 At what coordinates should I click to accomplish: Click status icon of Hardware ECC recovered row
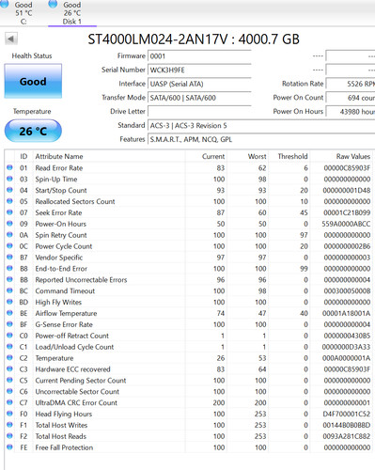click(9, 368)
